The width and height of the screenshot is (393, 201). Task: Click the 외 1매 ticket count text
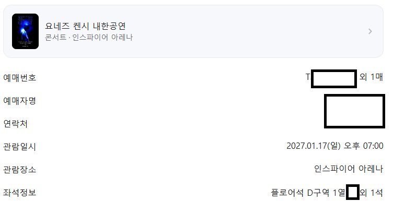[x=371, y=77]
